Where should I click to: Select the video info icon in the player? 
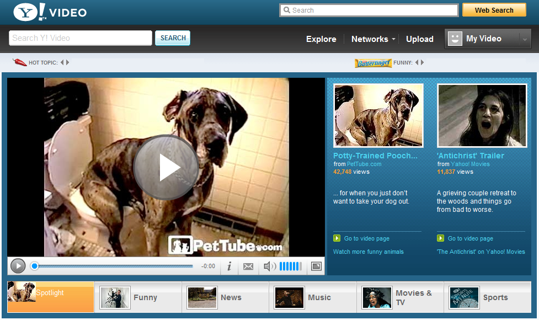pyautogui.click(x=229, y=266)
